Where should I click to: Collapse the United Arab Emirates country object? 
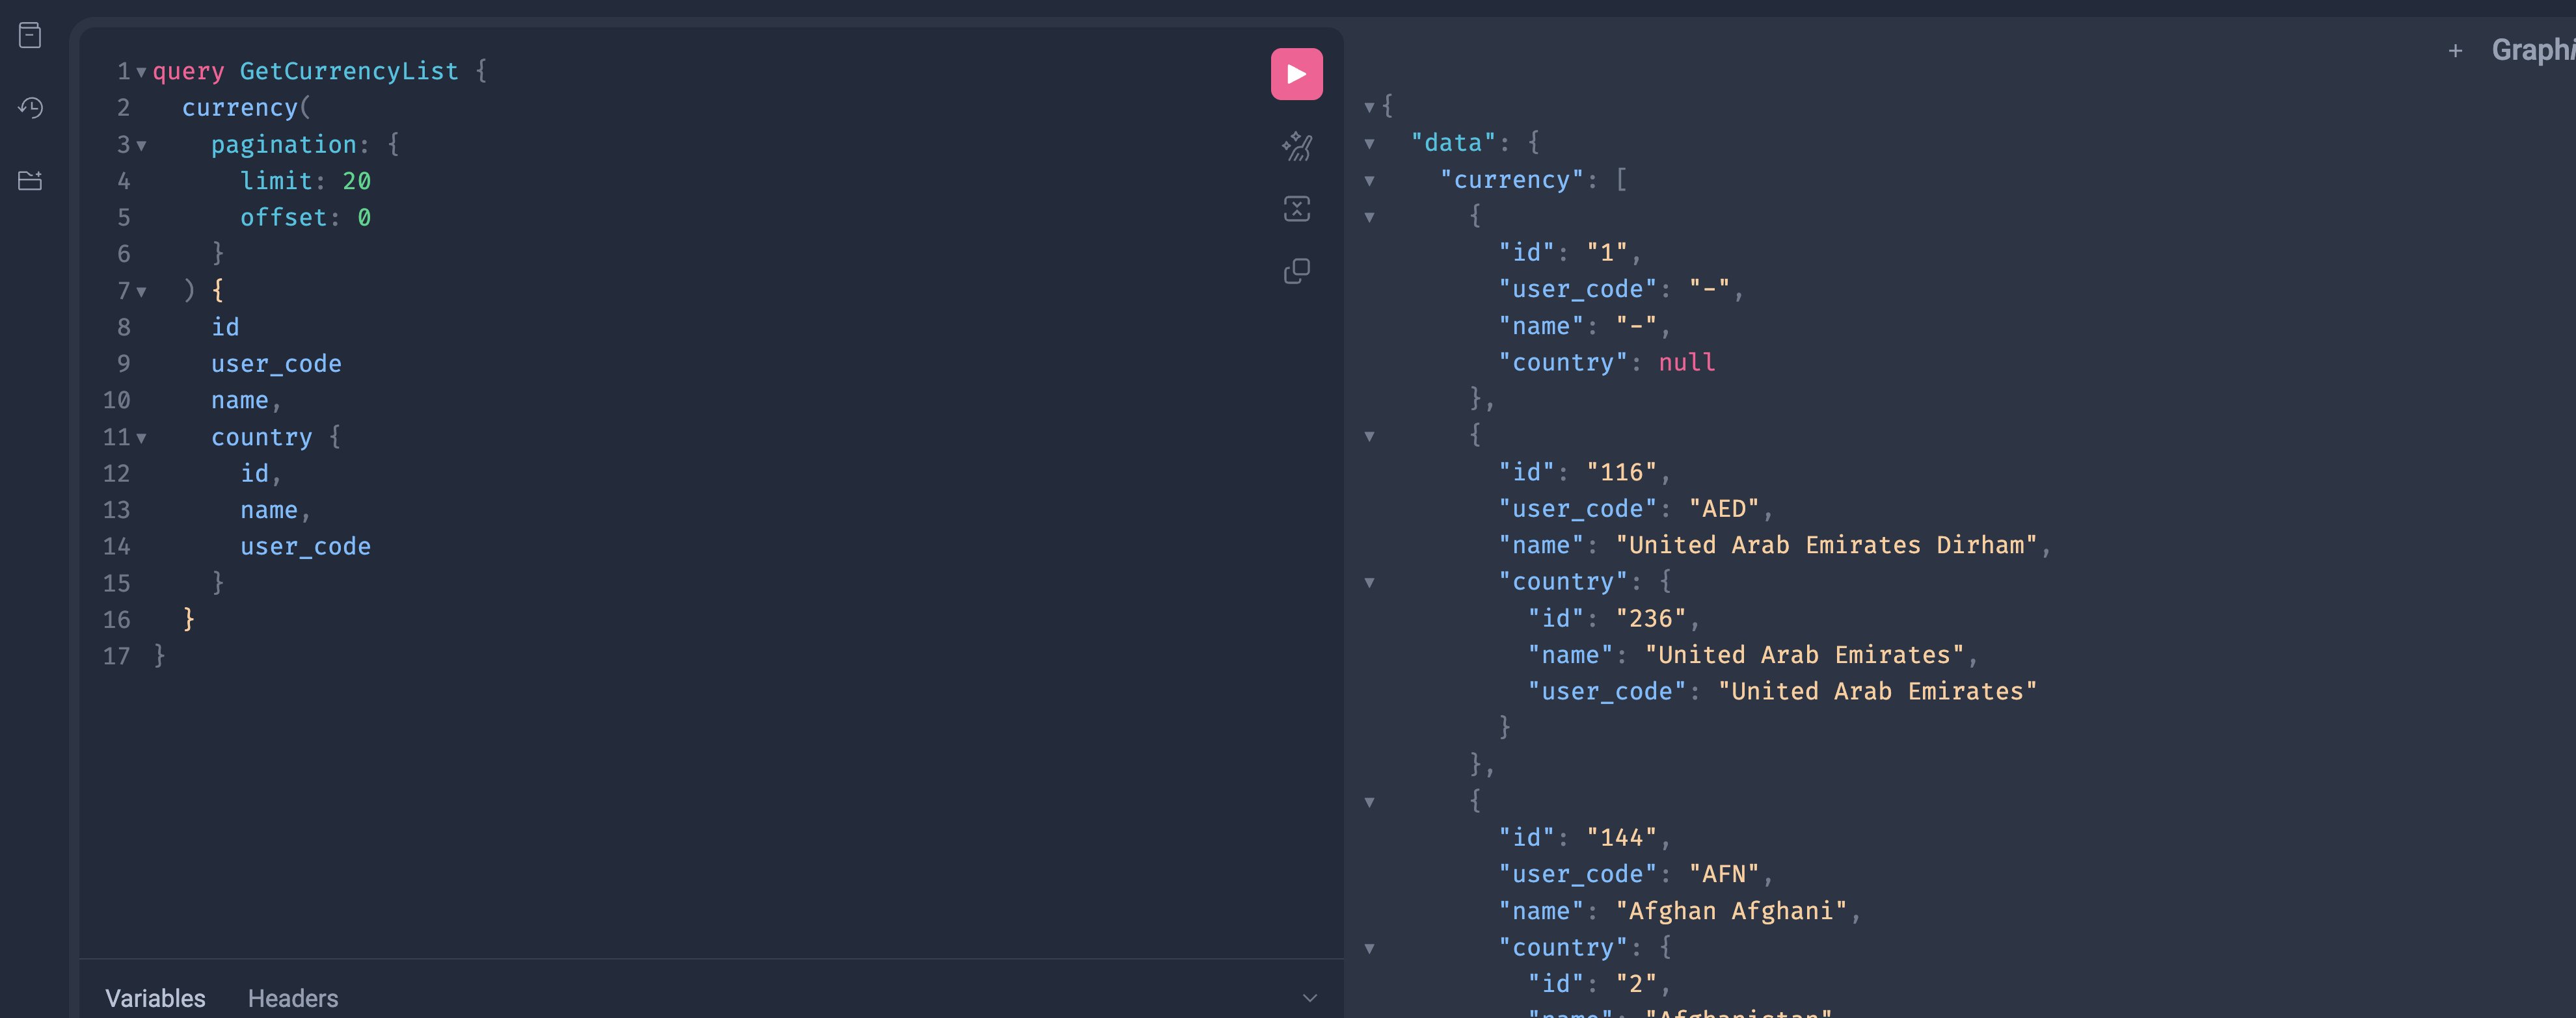click(1369, 582)
